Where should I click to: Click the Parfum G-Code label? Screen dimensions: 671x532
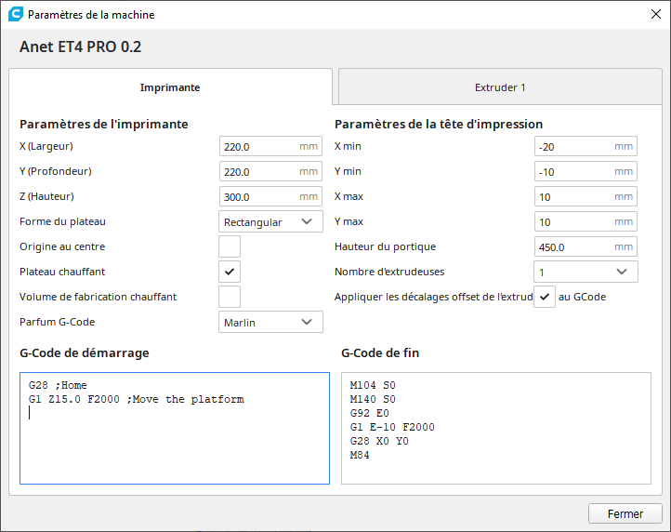(x=58, y=322)
